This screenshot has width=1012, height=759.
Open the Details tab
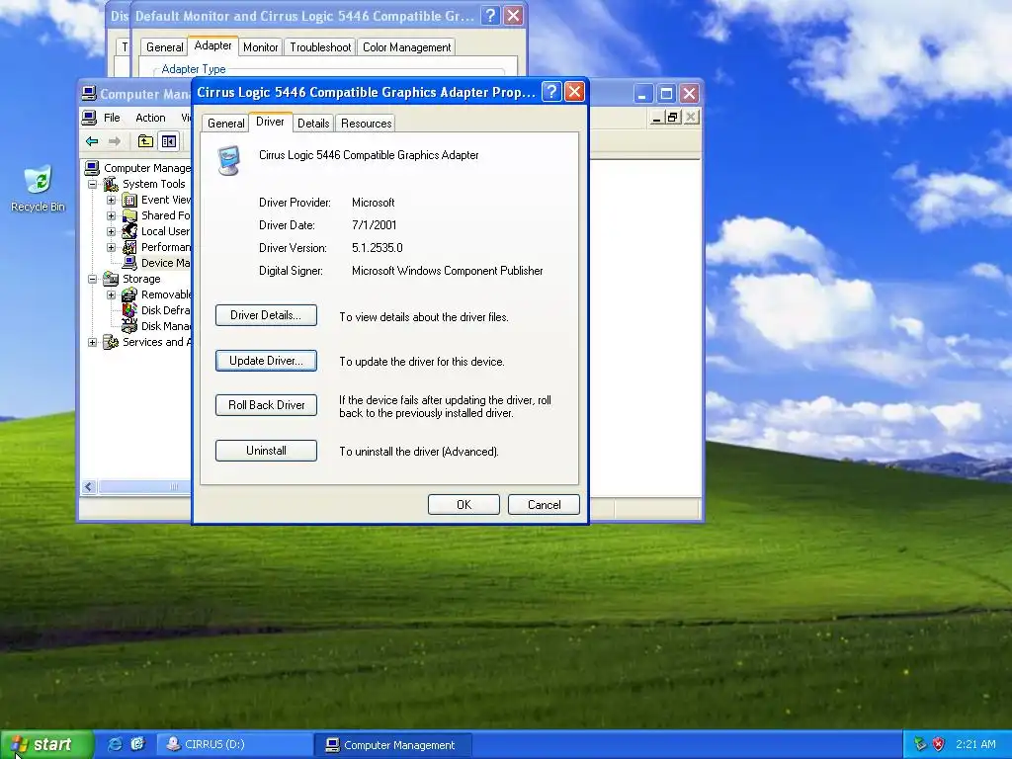[x=313, y=124]
